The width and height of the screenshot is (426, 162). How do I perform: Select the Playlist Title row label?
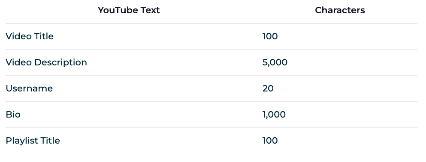point(33,141)
